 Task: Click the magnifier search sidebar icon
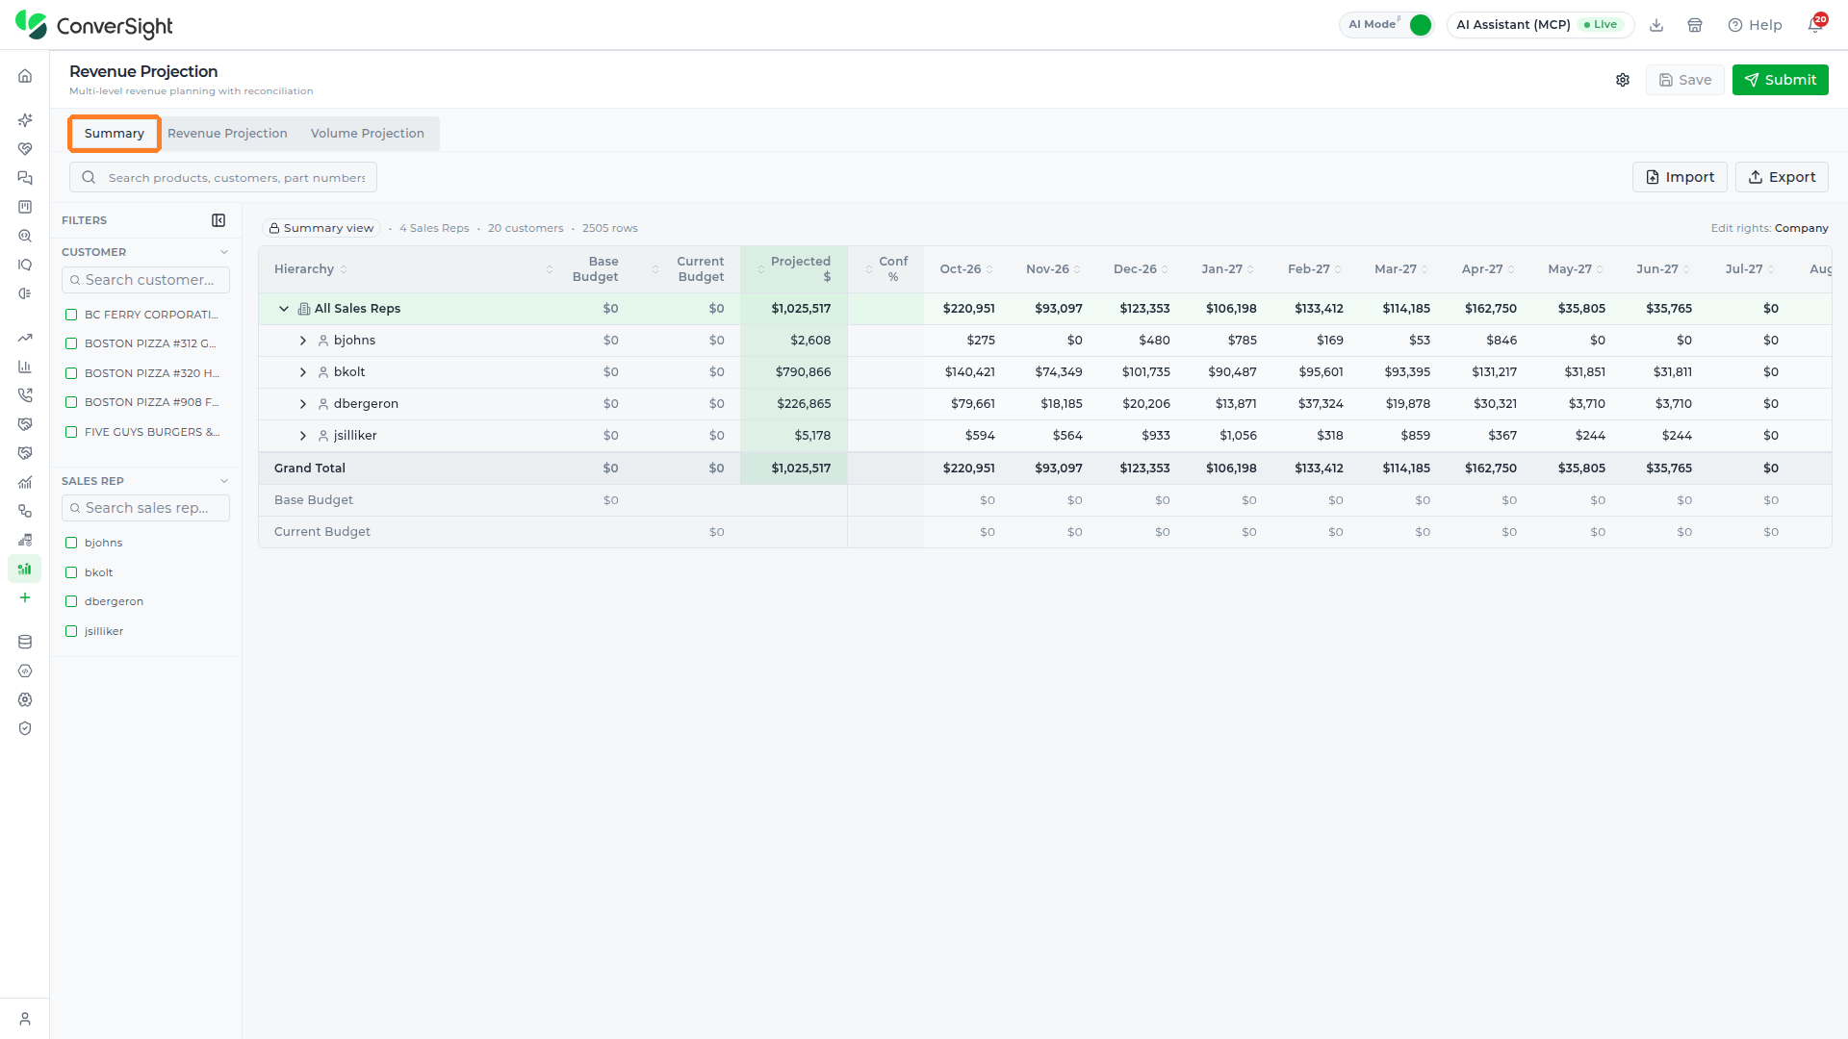(25, 236)
